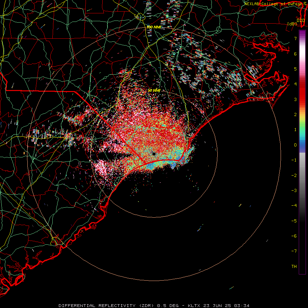Click the 6 value on color scale
The height and width of the screenshot is (308, 308).
click(x=295, y=54)
